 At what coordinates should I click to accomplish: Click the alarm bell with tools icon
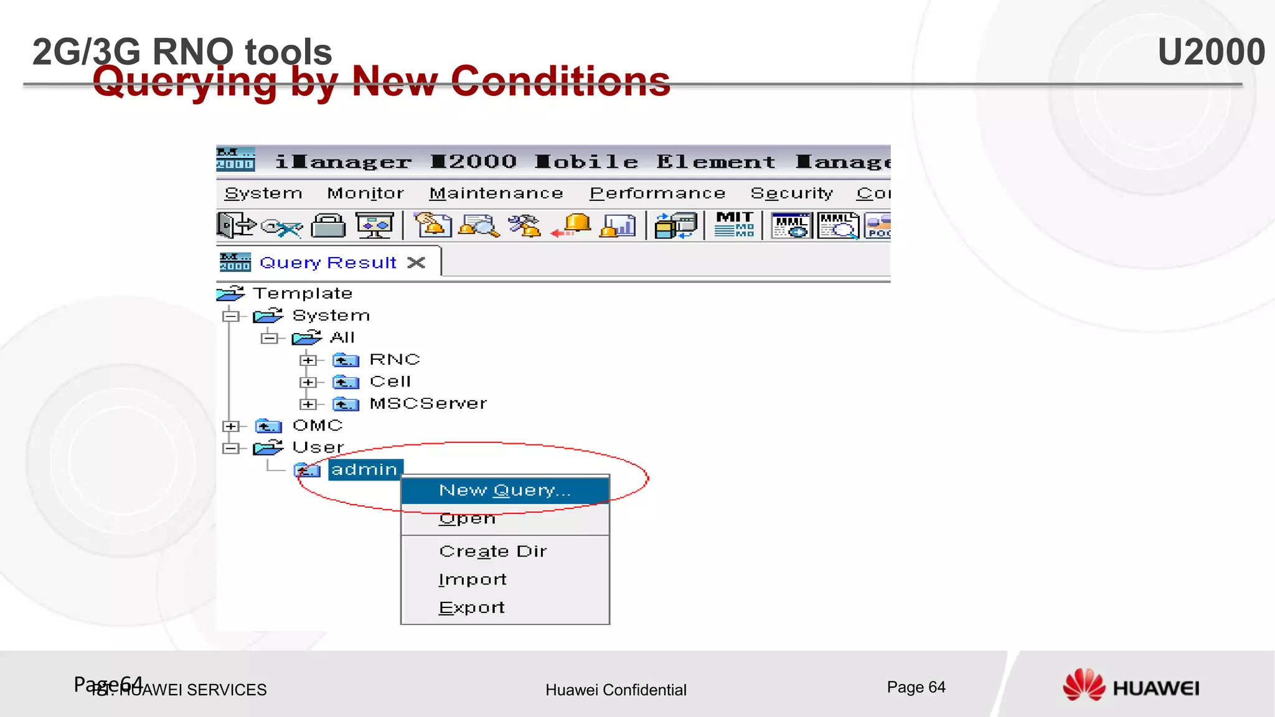pyautogui.click(x=525, y=226)
